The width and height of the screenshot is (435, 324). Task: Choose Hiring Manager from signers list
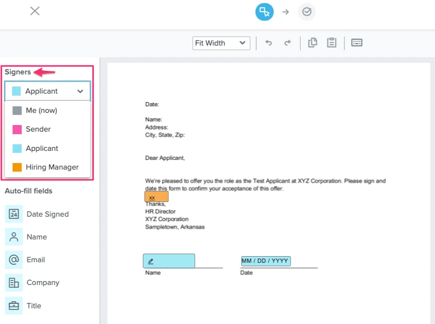click(x=48, y=167)
